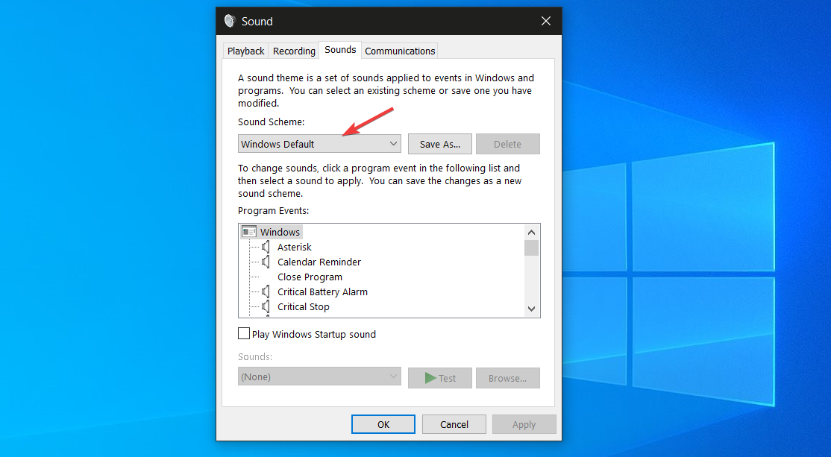Close the Sound dialog window
831x457 pixels.
[546, 21]
